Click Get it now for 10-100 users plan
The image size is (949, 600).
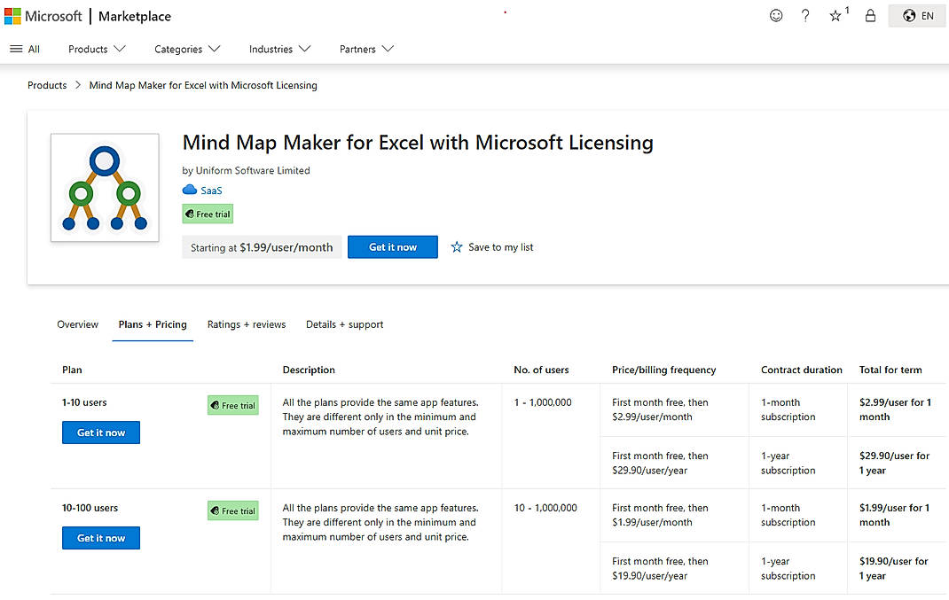101,538
